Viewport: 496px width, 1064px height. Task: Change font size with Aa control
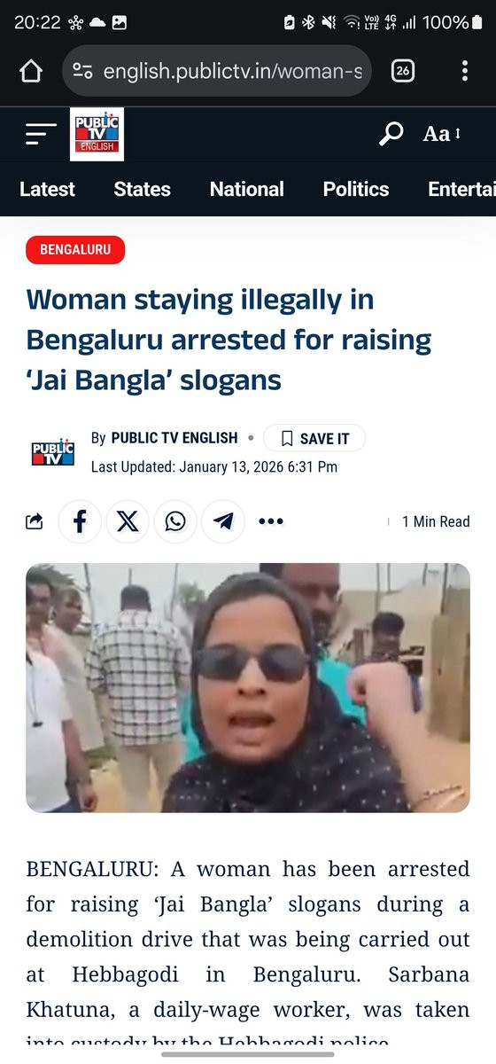click(x=442, y=134)
